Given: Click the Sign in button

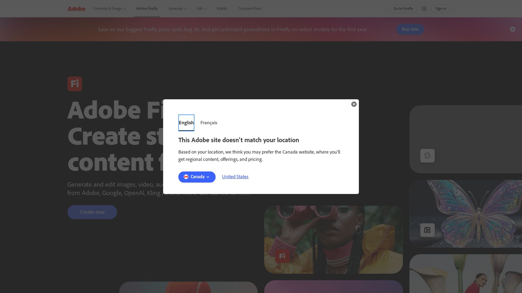Looking at the screenshot, I should coord(440,9).
